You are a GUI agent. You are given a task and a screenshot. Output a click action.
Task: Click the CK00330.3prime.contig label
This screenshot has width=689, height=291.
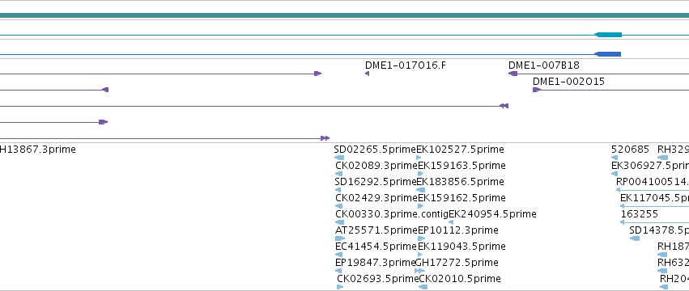coord(392,214)
